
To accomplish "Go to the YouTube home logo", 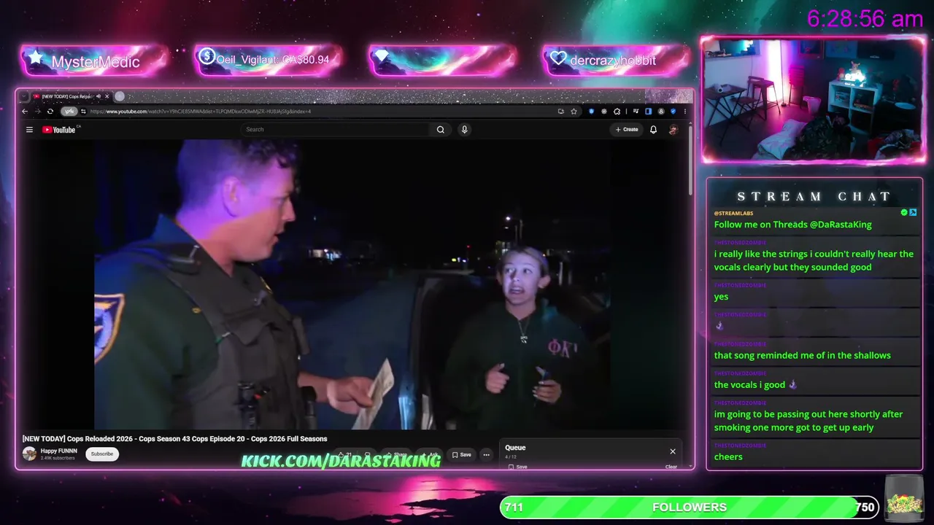I will tap(59, 130).
